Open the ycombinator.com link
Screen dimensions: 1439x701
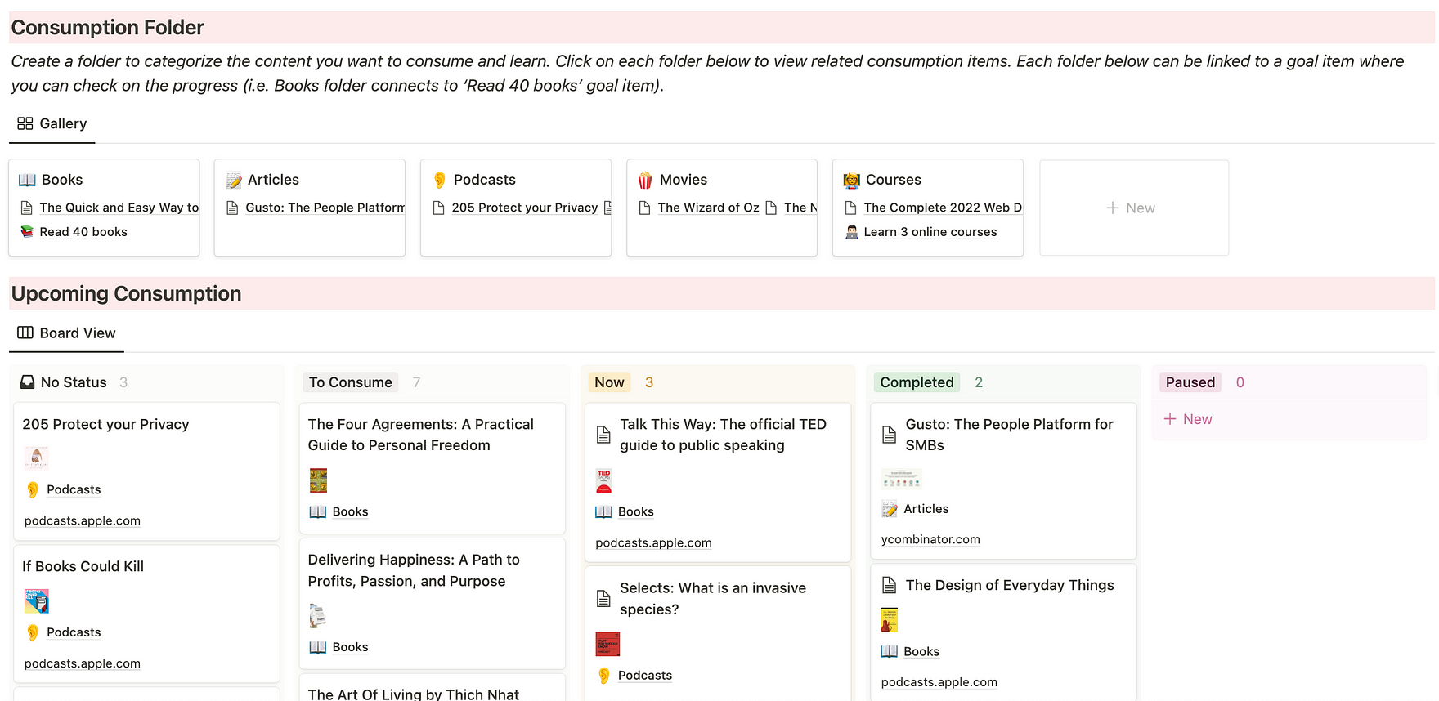pos(930,539)
